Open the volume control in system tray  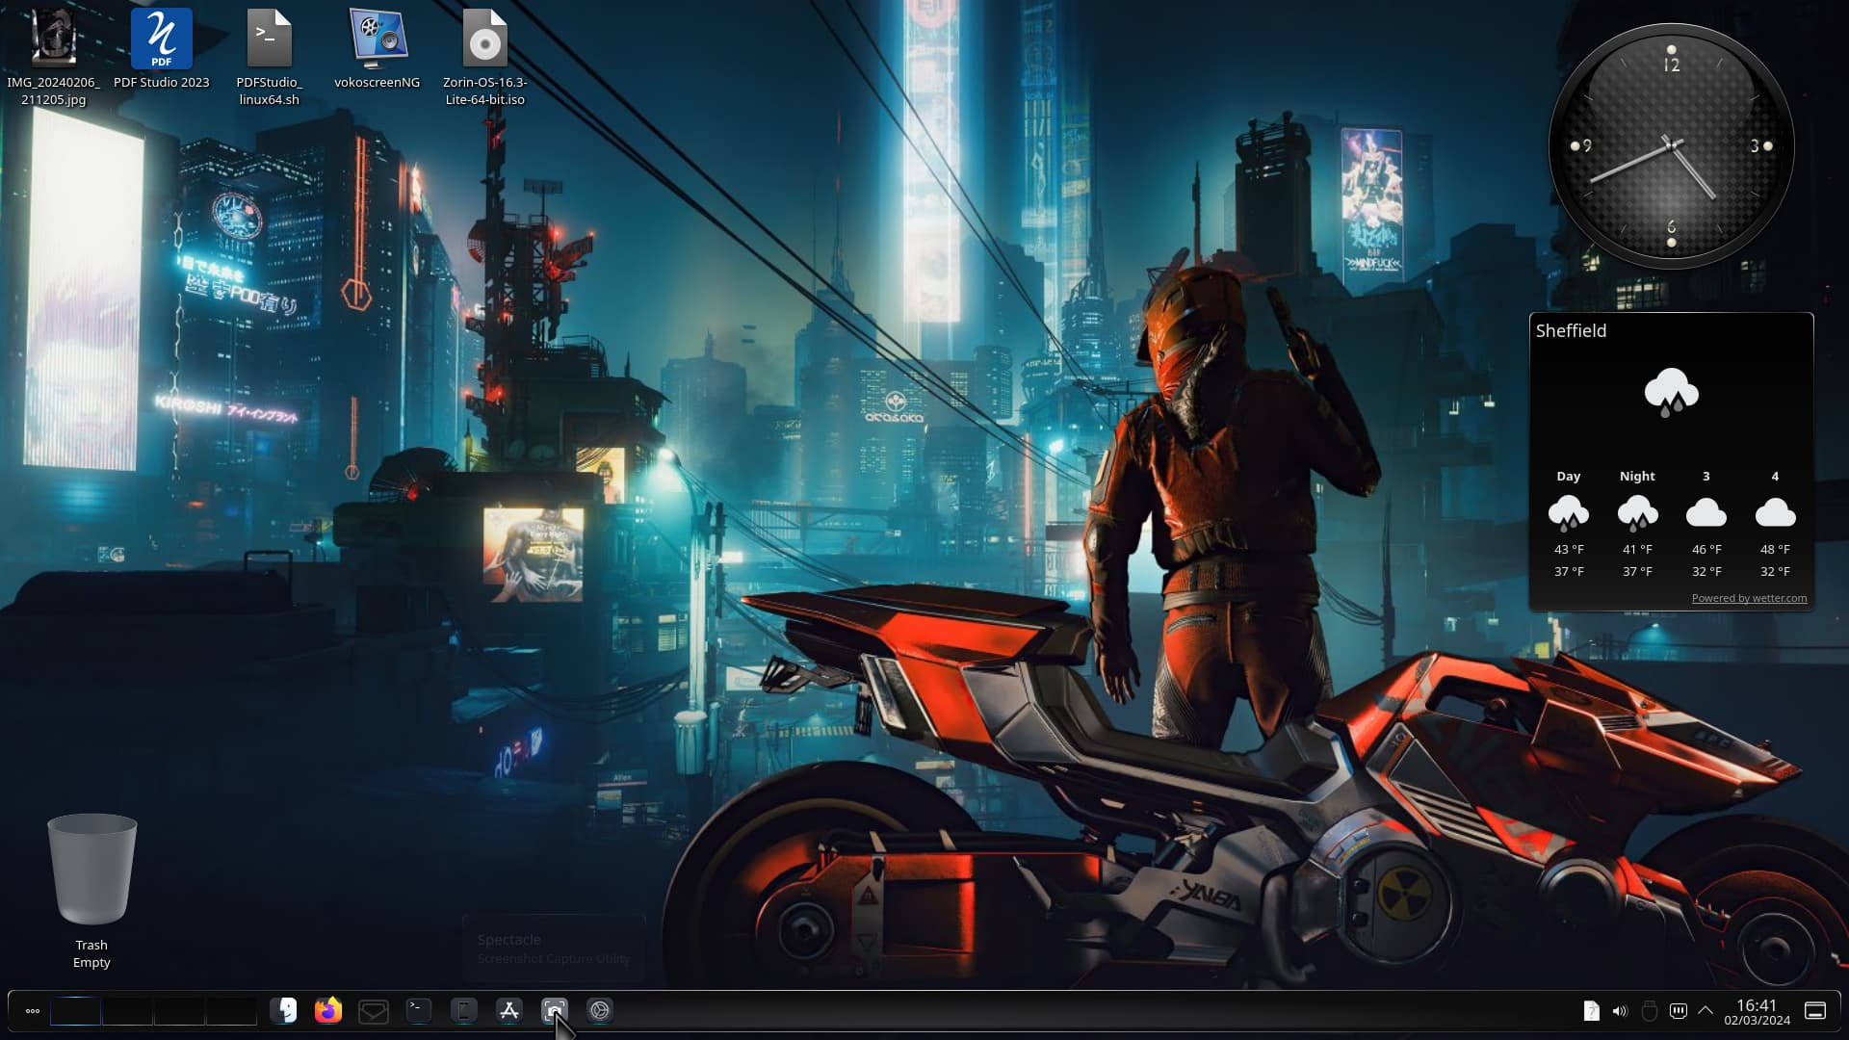pos(1620,1011)
